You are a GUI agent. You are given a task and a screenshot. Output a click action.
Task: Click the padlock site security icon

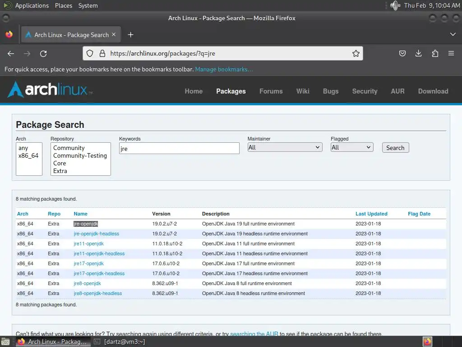[x=102, y=53]
